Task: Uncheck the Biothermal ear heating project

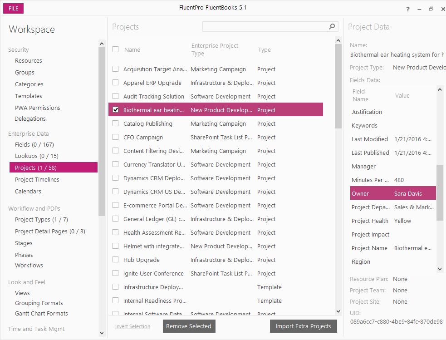Action: [115, 110]
